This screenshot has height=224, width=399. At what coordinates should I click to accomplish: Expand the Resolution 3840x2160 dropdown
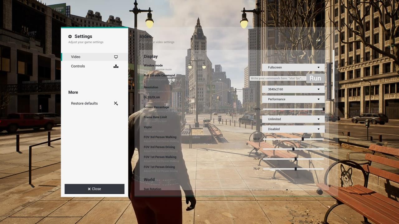click(293, 89)
